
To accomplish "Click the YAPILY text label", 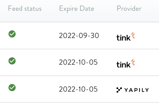I will 137,90.
